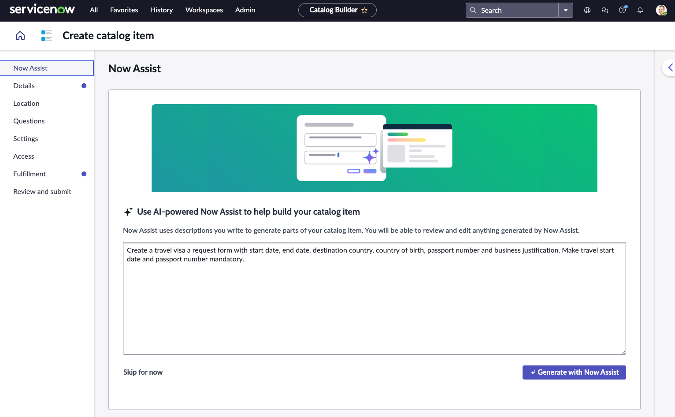Open the Favorites menu
This screenshot has width=675, height=417.
[x=124, y=10]
